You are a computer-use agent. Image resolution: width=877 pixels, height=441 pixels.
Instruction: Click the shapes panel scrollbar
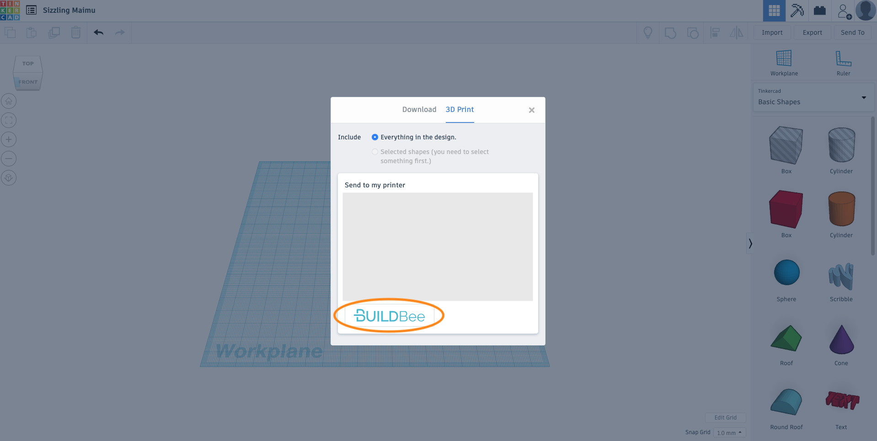pyautogui.click(x=873, y=186)
